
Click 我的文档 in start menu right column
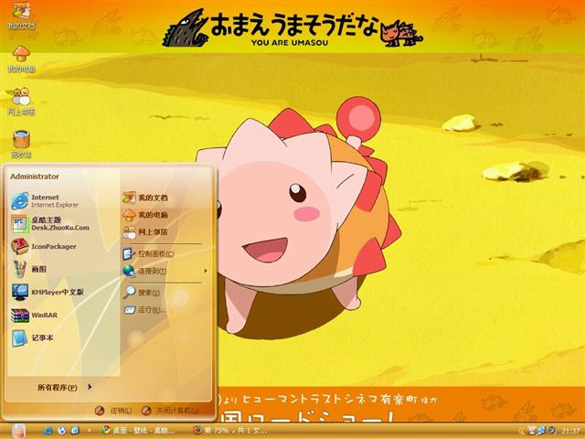[145, 198]
